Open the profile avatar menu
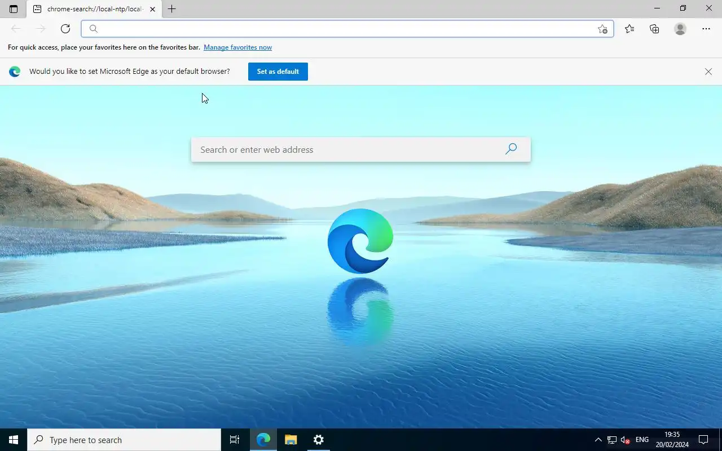The width and height of the screenshot is (722, 451). pos(680,29)
